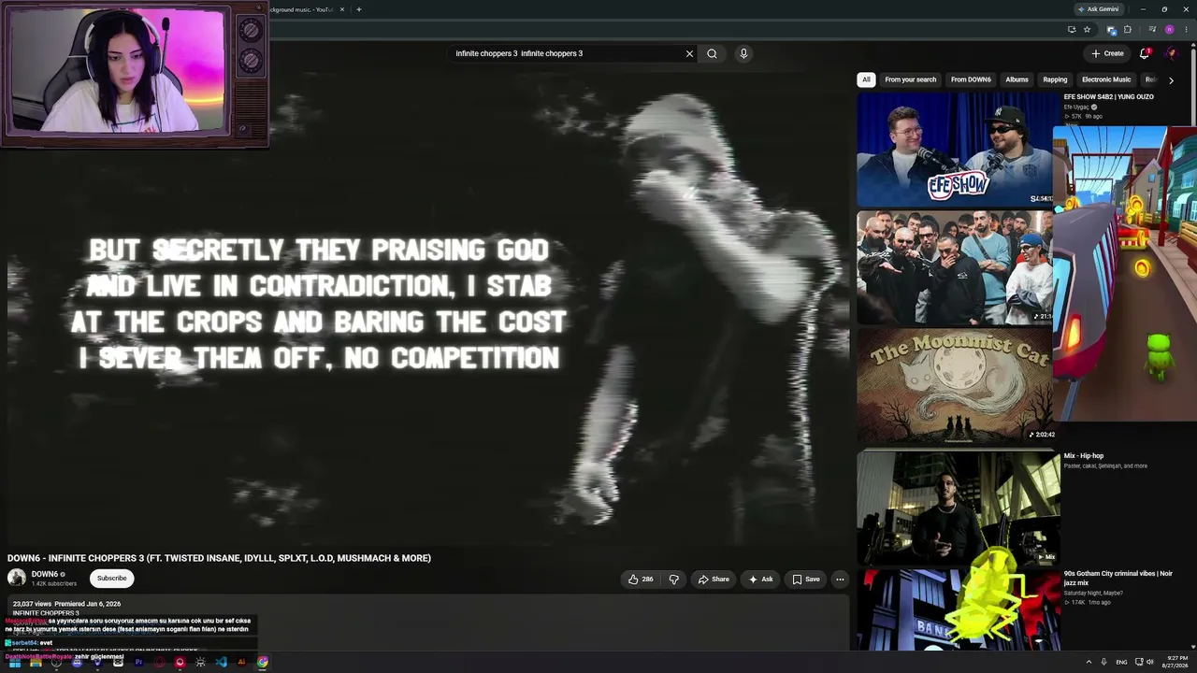Click the tray microphone icon
Viewport: 1197px width, 673px height.
1104,662
